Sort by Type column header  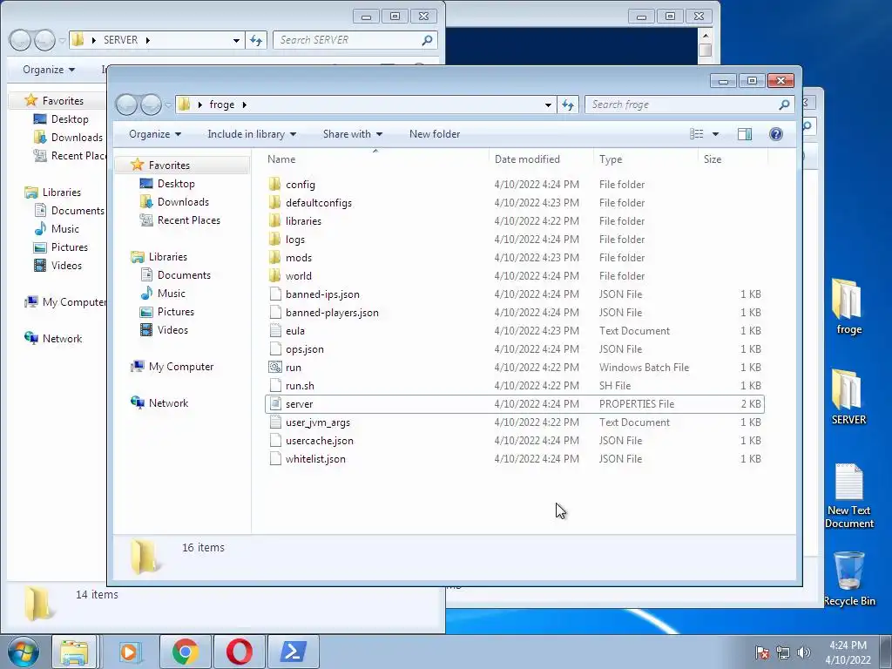coord(645,159)
